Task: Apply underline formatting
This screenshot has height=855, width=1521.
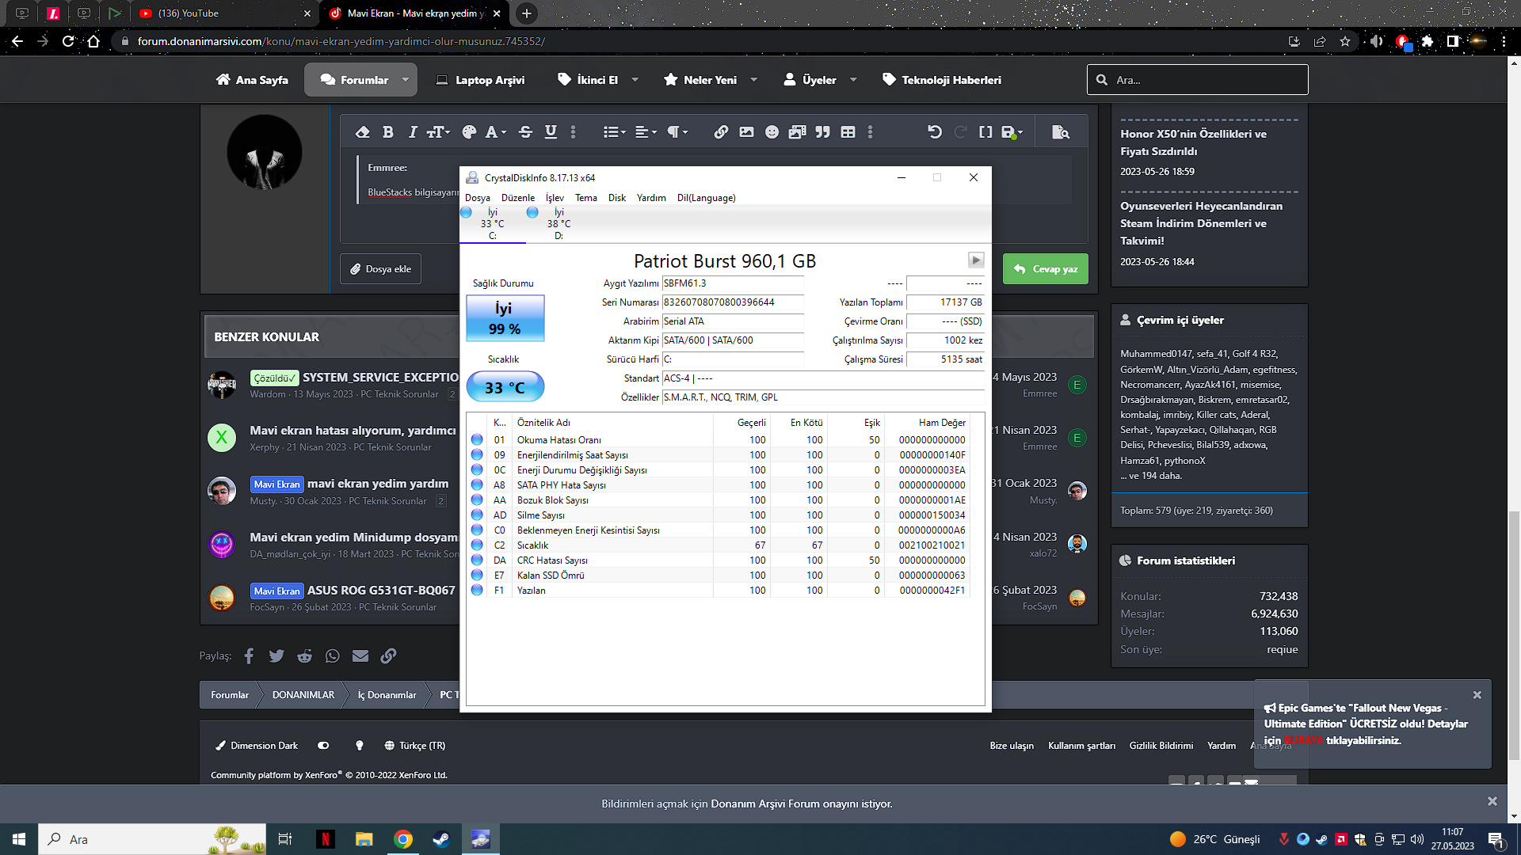Action: click(551, 132)
